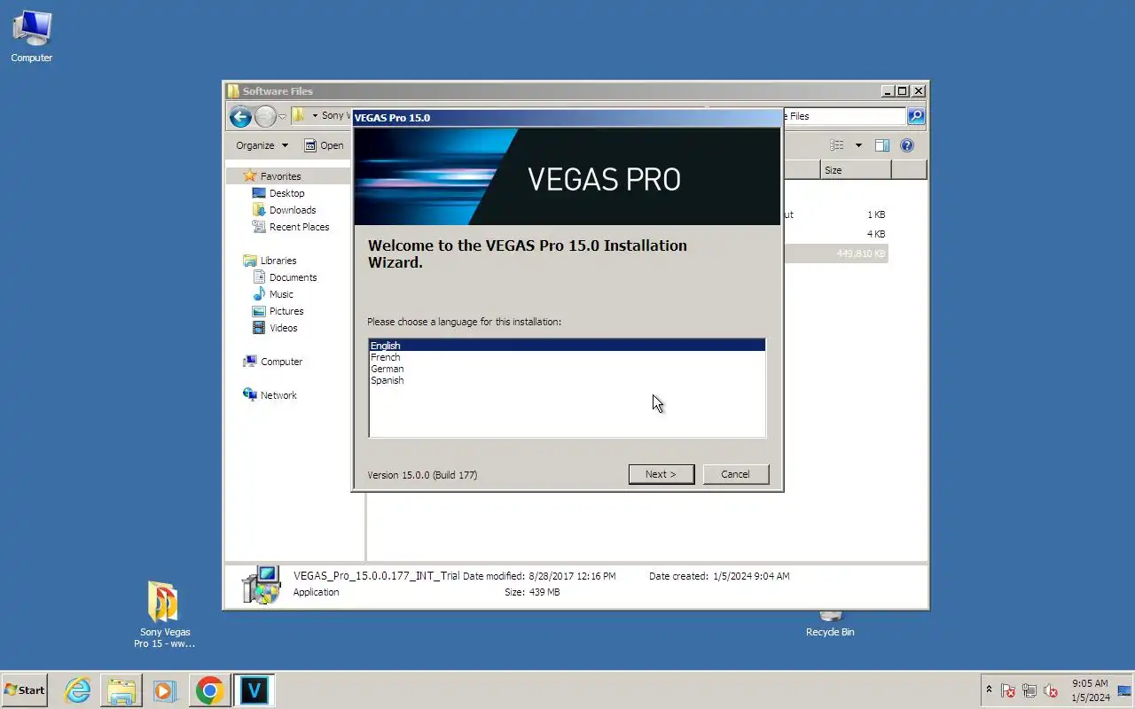Click the Open toolbar button in Explorer
The height and width of the screenshot is (709, 1135).
324,145
